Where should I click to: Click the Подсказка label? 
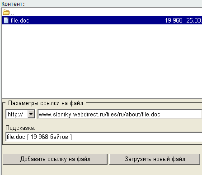20,128
